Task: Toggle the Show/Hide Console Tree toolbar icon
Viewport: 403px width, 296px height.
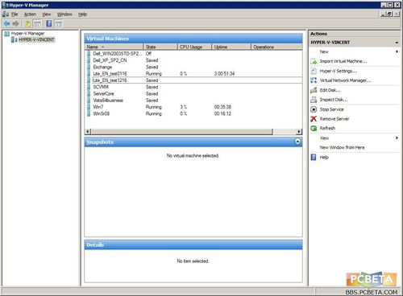Action: pos(37,23)
